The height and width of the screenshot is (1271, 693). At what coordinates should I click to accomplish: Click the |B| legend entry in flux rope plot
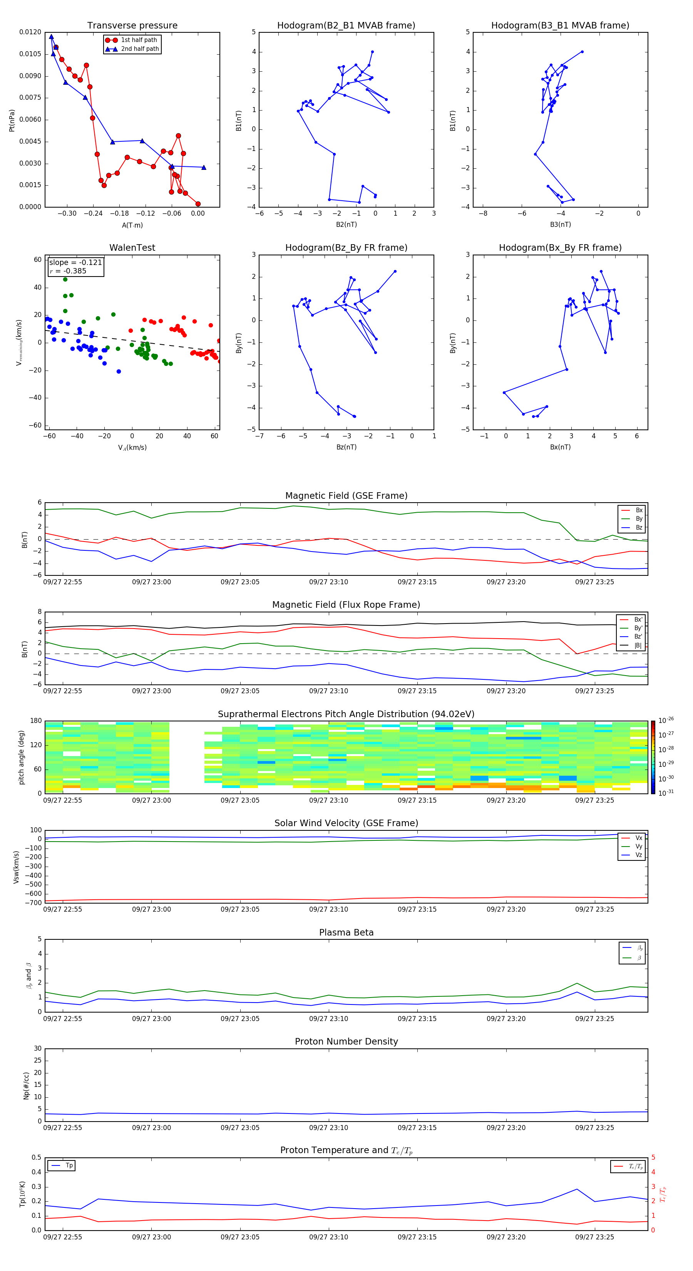click(631, 646)
